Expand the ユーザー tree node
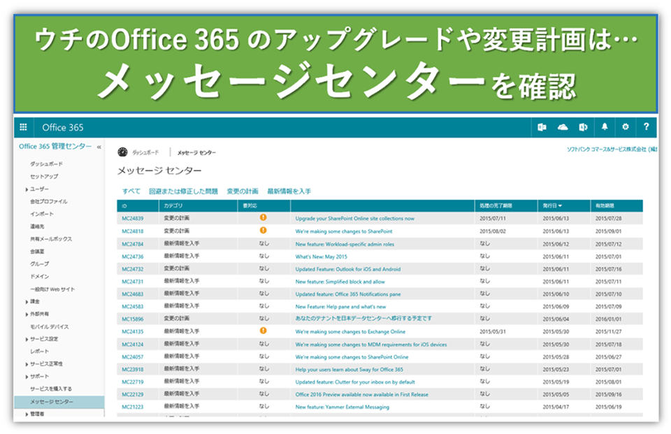 coord(27,189)
